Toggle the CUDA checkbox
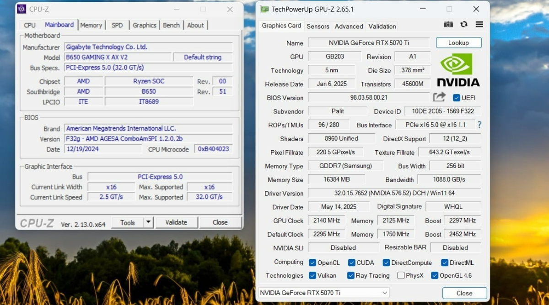The width and height of the screenshot is (549, 305). (x=351, y=263)
